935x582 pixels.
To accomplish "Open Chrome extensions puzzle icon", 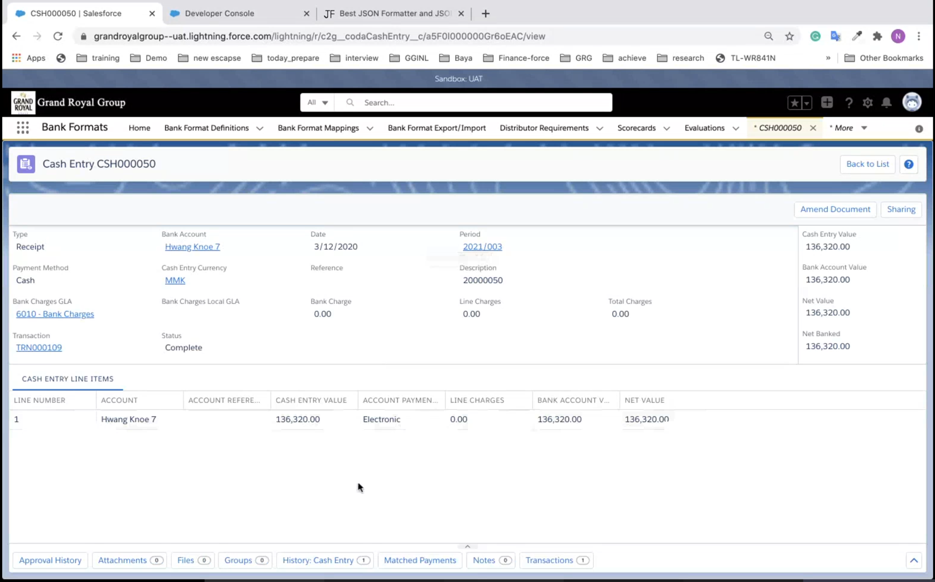I will (877, 36).
